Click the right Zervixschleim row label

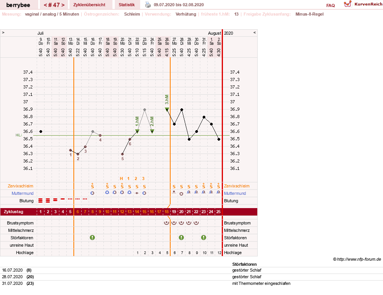pyautogui.click(x=237, y=186)
